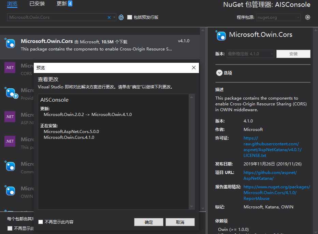Select the .NET icon beside ASP.NI package
318x234 pixels.
pos(10,117)
